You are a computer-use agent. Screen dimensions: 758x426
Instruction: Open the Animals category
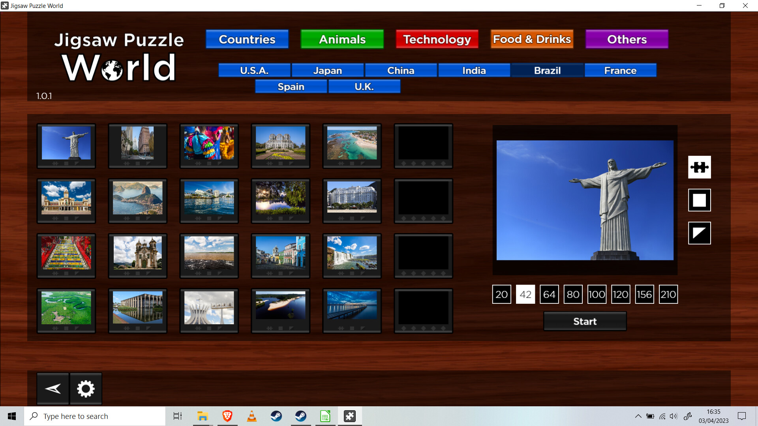click(x=342, y=39)
